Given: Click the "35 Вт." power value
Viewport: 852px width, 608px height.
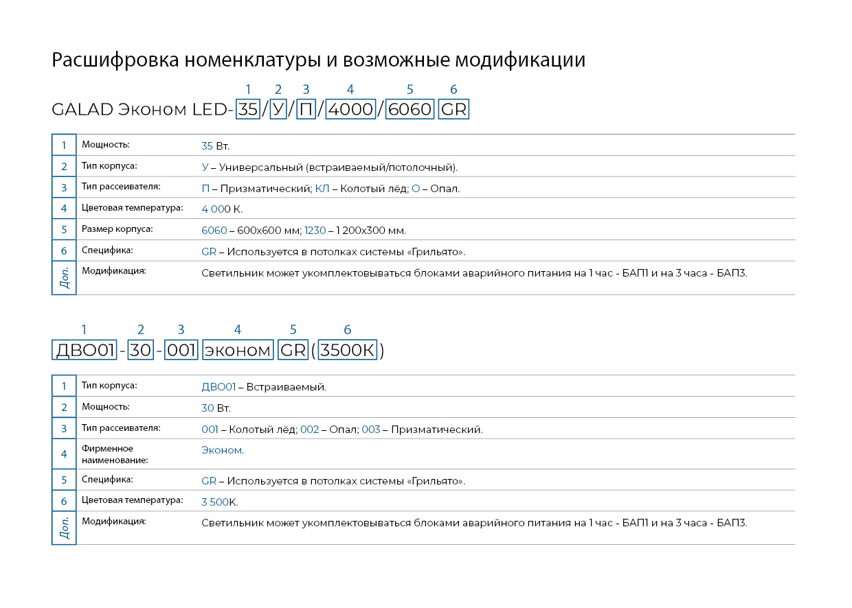Looking at the screenshot, I should pyautogui.click(x=215, y=146).
